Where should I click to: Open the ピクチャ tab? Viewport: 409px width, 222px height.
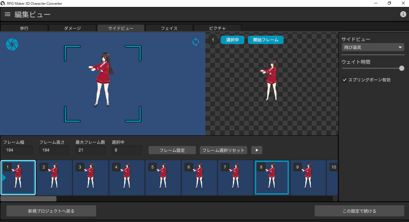(217, 28)
